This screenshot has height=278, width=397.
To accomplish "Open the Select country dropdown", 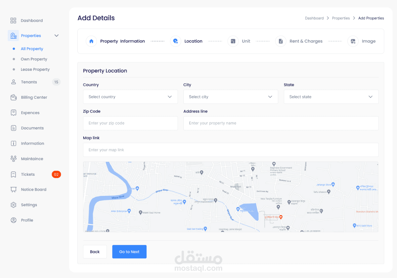I will [x=130, y=97].
